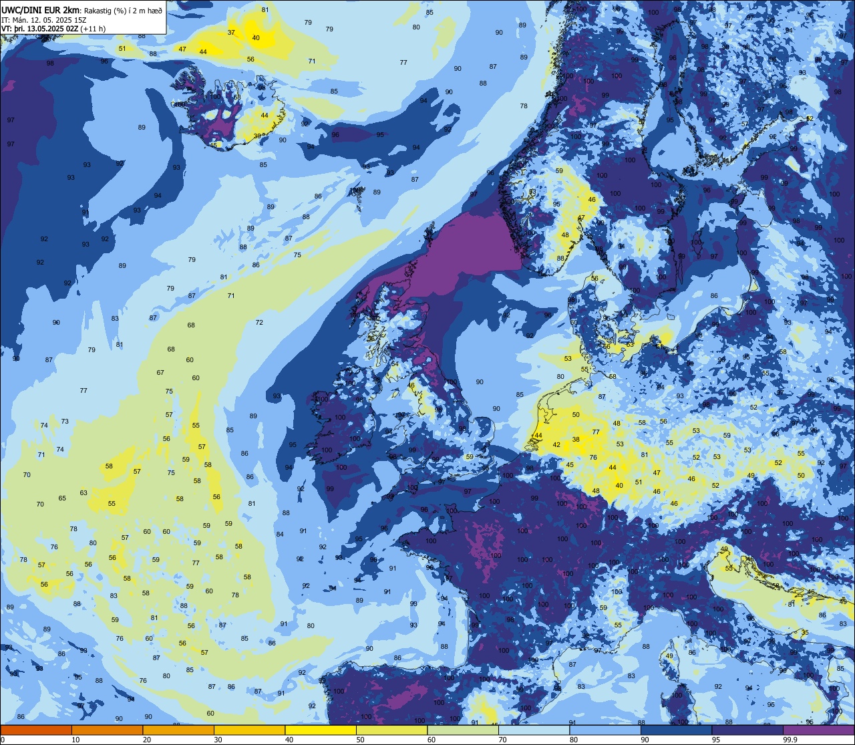Click the legend tick label "10"

coord(75,740)
